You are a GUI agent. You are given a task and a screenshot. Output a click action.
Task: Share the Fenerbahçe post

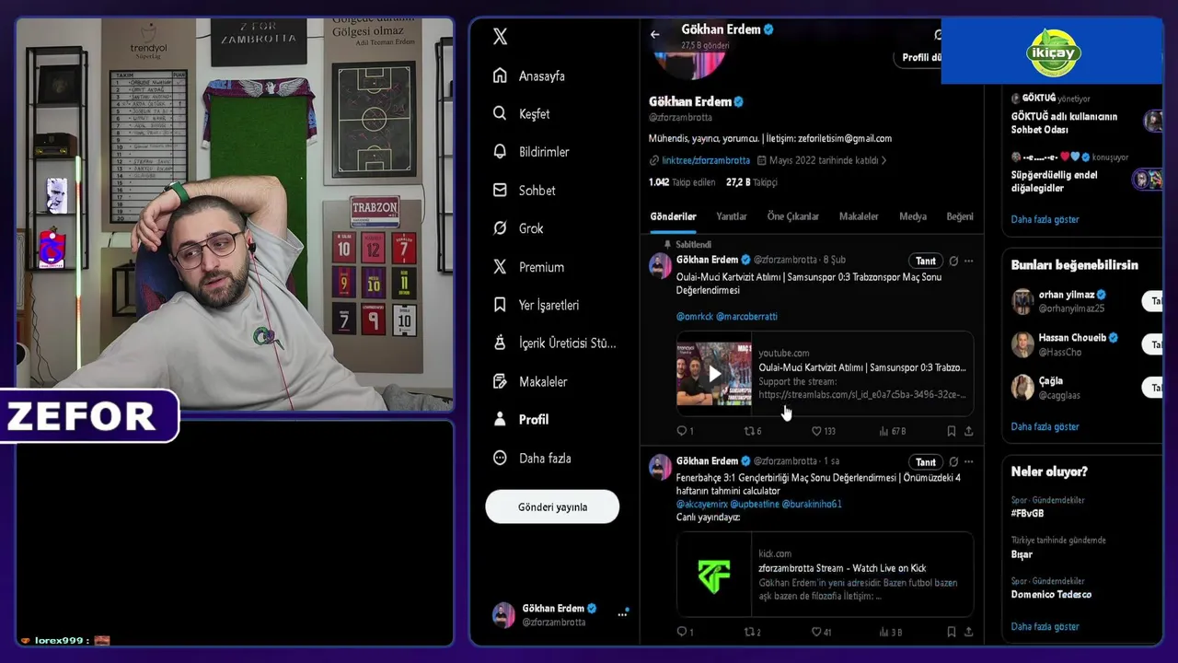(968, 632)
